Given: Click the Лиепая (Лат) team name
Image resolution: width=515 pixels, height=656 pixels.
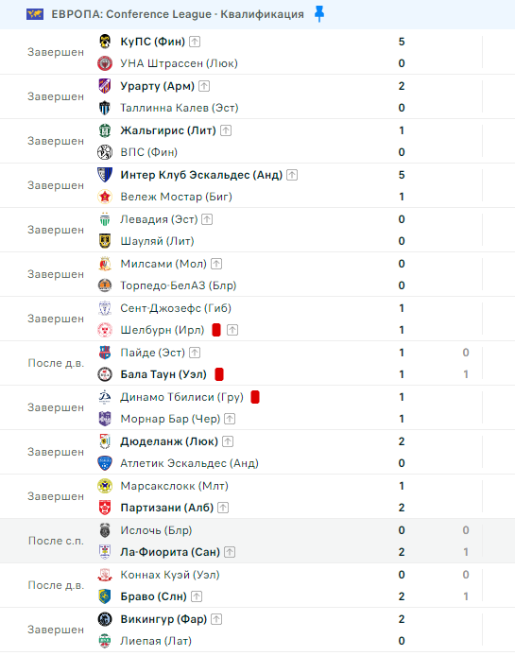Looking at the screenshot, I should tap(156, 641).
